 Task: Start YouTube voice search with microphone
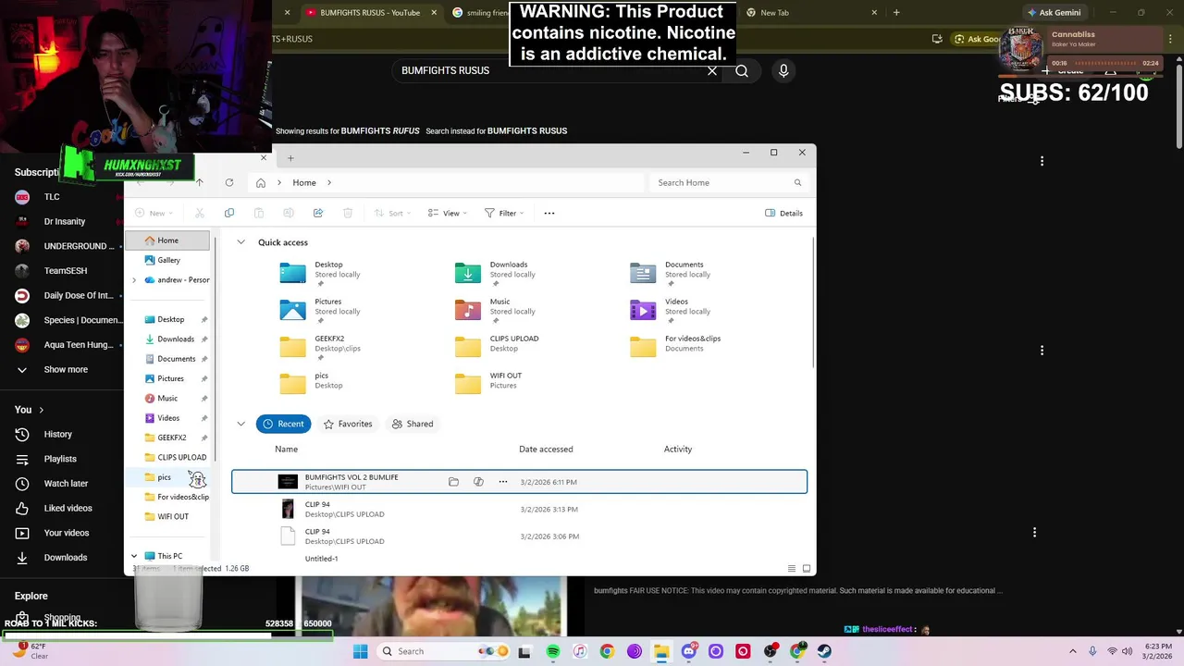(x=783, y=70)
